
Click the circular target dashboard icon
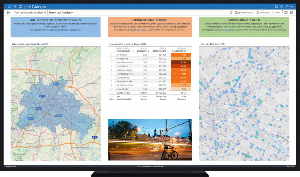(x=8, y=13)
